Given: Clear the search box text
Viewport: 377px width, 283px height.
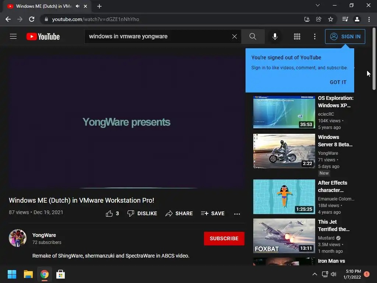Looking at the screenshot, I should point(235,36).
